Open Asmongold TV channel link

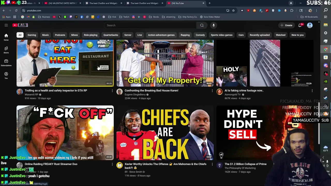tap(232, 95)
